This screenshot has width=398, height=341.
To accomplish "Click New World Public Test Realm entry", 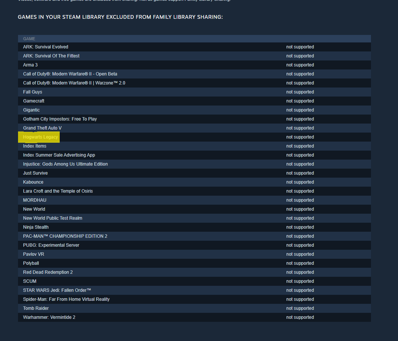I will (x=53, y=218).
